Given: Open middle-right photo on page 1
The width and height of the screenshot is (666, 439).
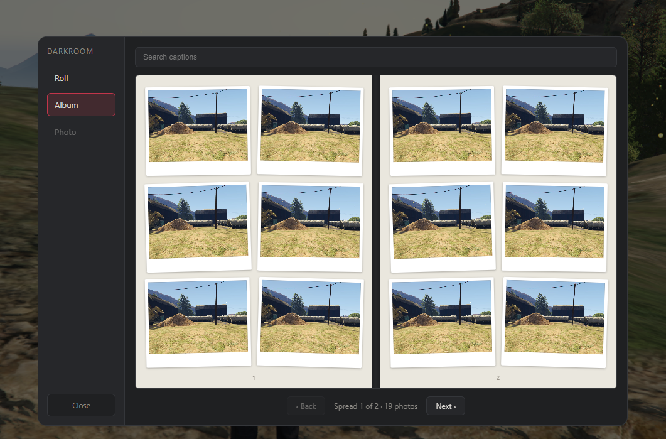Looking at the screenshot, I should pyautogui.click(x=310, y=227).
